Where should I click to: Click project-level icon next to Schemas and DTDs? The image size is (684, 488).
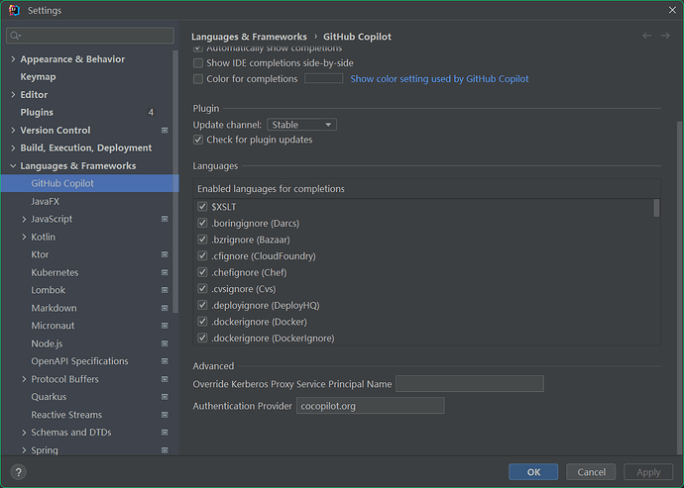point(165,433)
